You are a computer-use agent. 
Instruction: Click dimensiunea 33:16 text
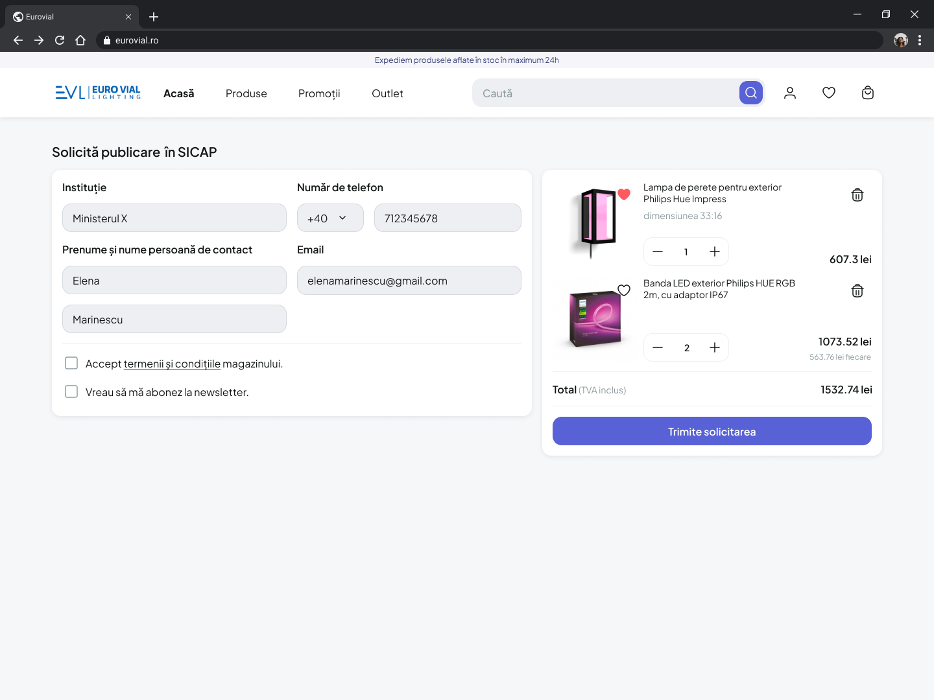(x=682, y=216)
